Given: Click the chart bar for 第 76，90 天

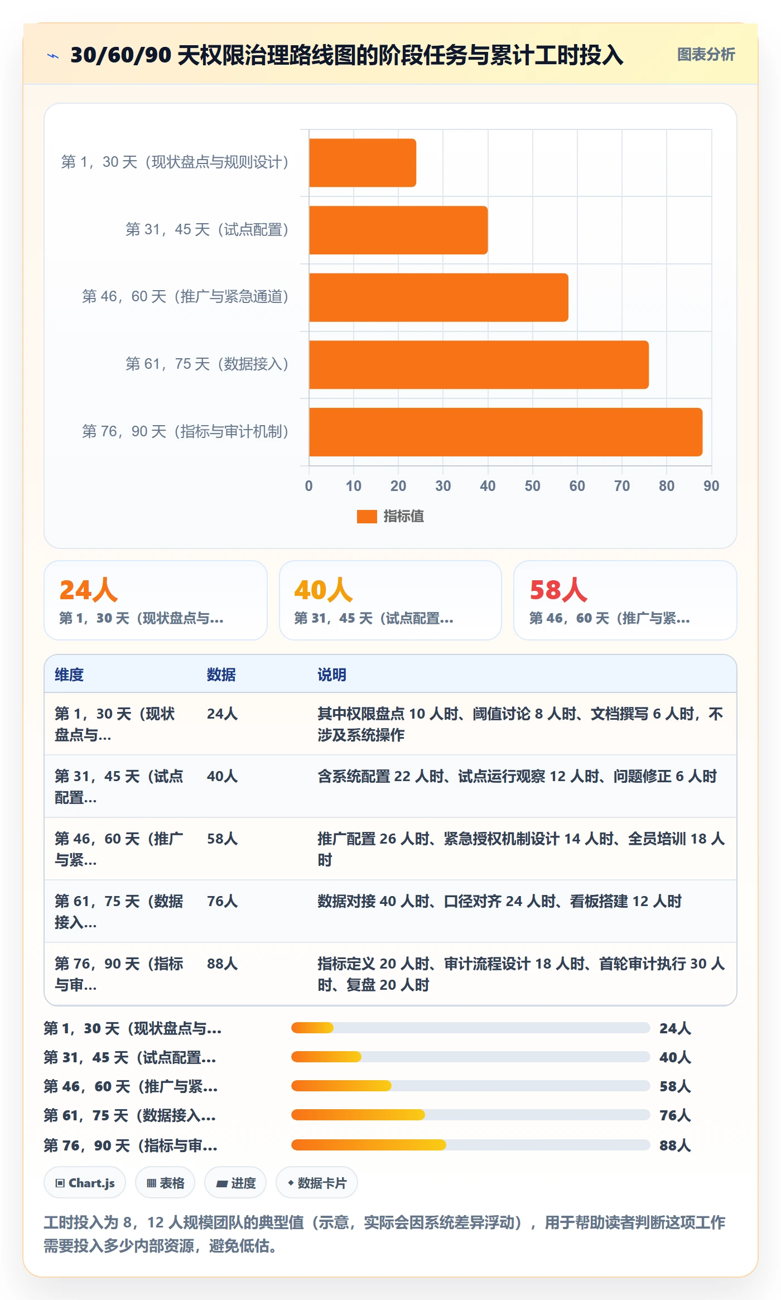Looking at the screenshot, I should coord(505,432).
